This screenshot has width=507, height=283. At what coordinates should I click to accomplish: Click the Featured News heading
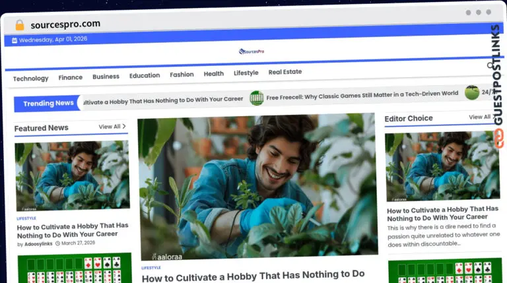point(42,128)
